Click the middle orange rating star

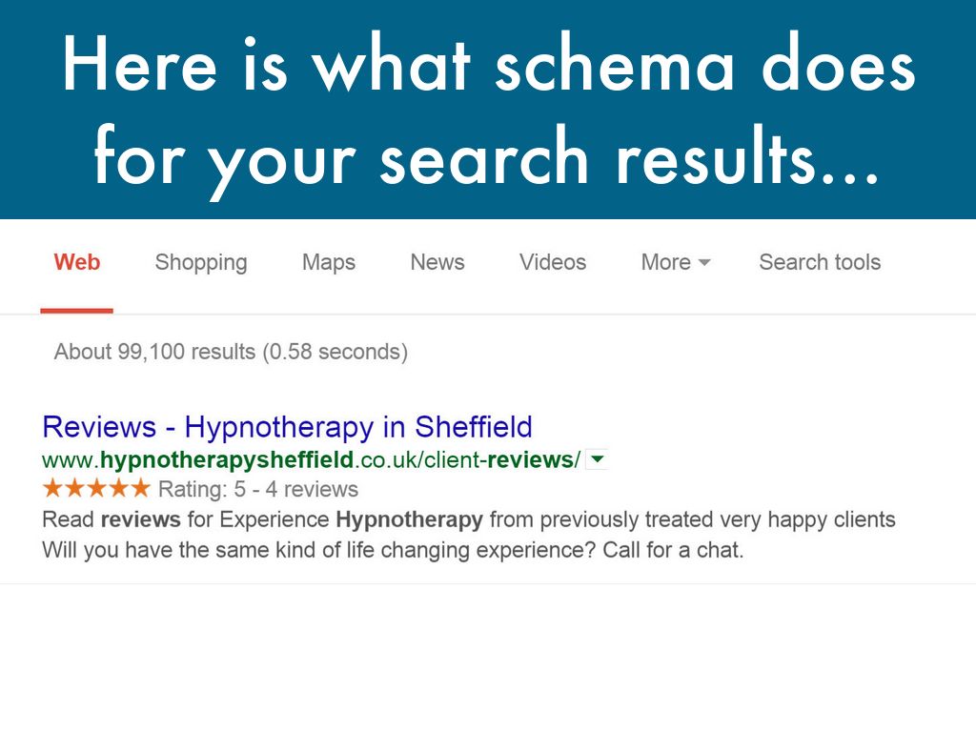96,489
